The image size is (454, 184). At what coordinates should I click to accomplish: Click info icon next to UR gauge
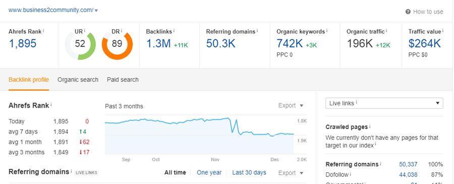pos(85,31)
